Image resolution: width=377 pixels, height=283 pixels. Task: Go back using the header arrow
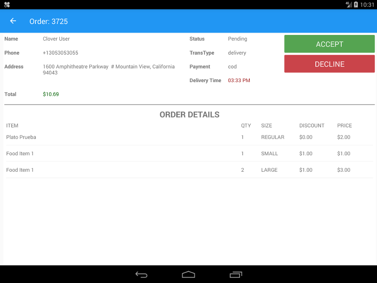[13, 21]
